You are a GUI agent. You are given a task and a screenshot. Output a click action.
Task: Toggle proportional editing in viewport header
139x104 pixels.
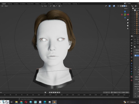point(60,6)
